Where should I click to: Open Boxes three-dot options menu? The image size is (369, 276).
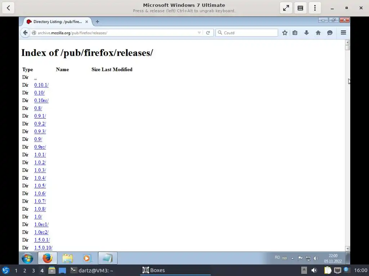(x=315, y=8)
